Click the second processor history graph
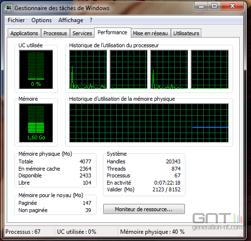Screen dimensions: 251x241 coord(128,69)
